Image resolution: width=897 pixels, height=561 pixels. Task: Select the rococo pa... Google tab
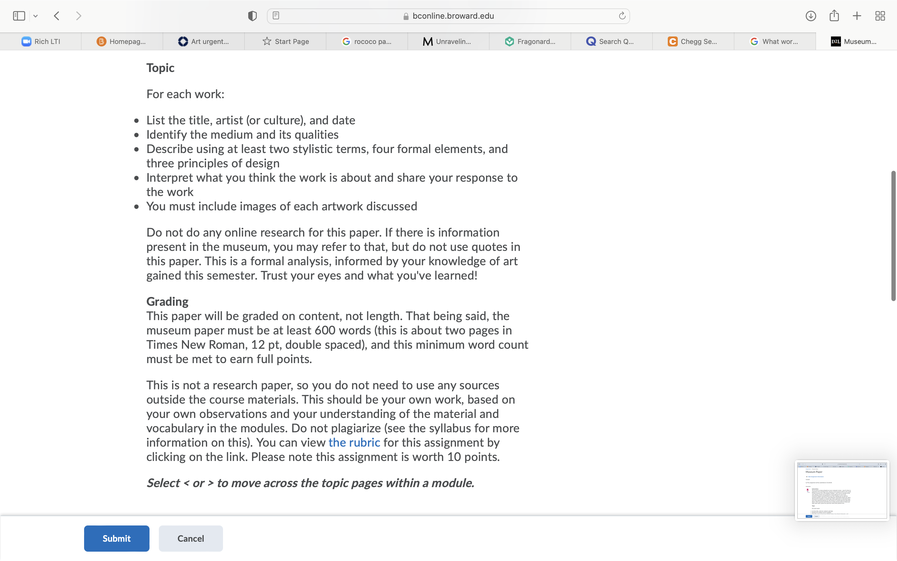pyautogui.click(x=367, y=41)
